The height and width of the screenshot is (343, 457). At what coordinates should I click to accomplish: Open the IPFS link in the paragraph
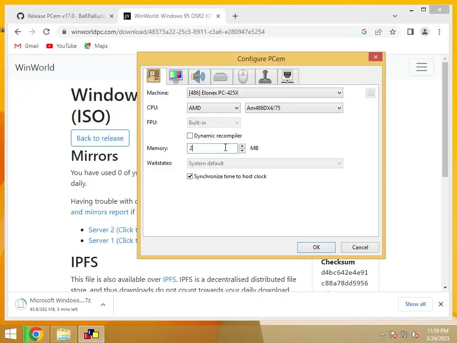coord(169,280)
